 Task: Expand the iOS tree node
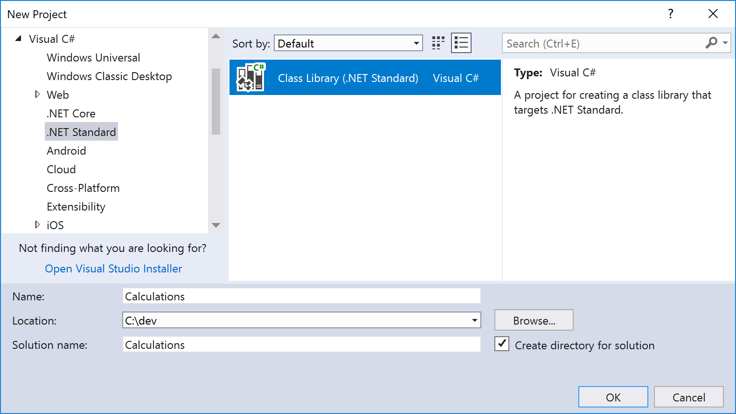pyautogui.click(x=37, y=225)
